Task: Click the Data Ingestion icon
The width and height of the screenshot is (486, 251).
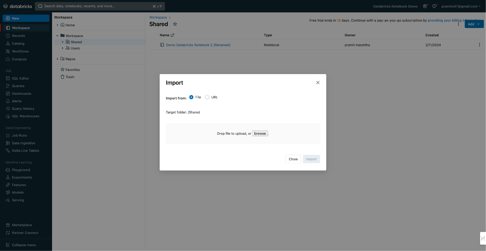Action: 8,143
